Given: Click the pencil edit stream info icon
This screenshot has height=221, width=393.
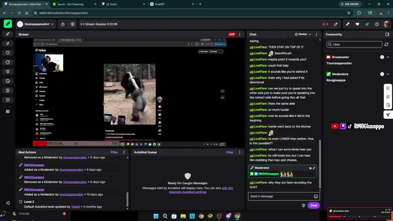Looking at the screenshot, I should coord(336,24).
